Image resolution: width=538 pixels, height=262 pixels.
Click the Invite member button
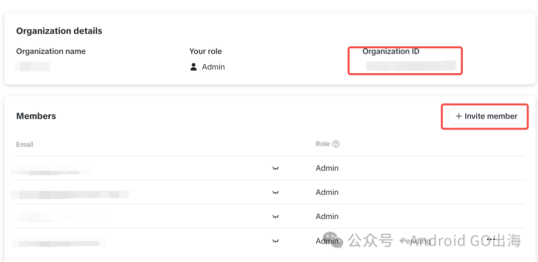pyautogui.click(x=486, y=116)
